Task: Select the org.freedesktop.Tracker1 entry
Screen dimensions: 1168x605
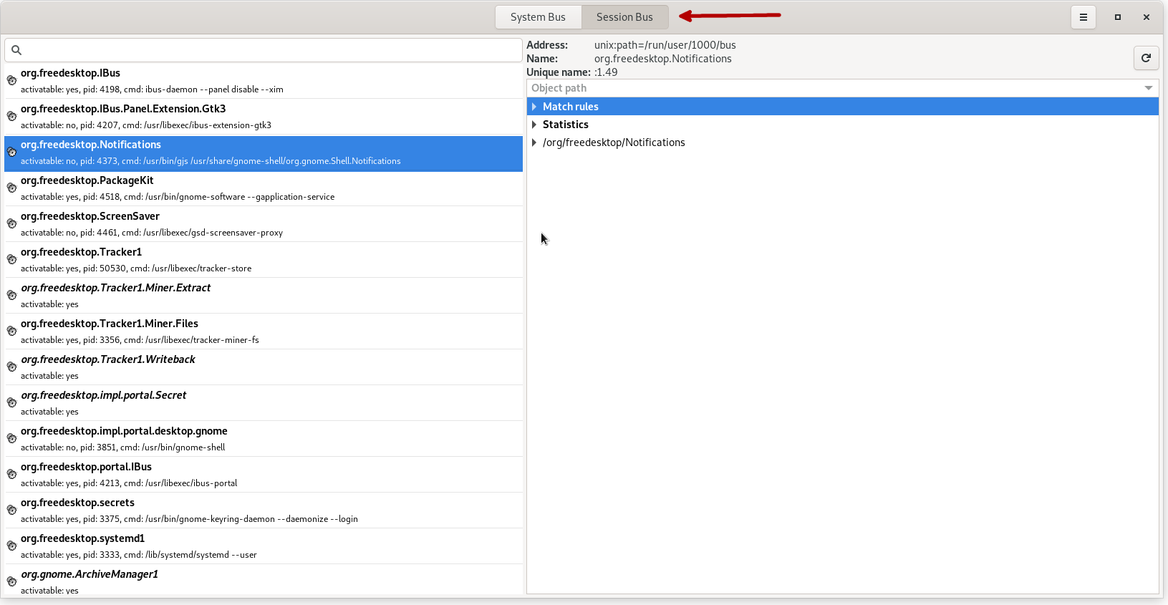Action: click(x=264, y=260)
